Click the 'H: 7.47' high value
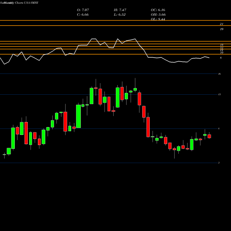Screen dimensions: 231x231 (120, 10)
